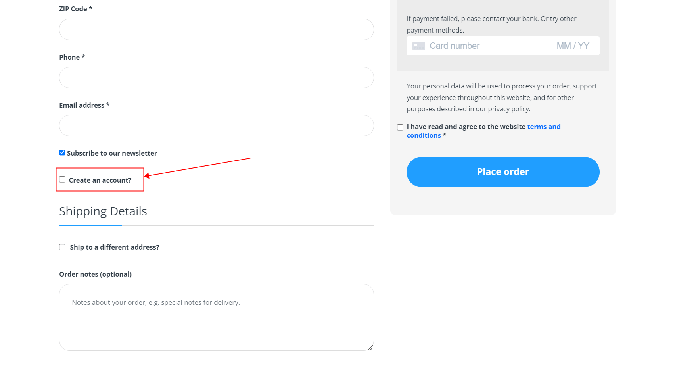This screenshot has width=677, height=369.
Task: Click the Order notes (optional) label
Action: point(95,274)
